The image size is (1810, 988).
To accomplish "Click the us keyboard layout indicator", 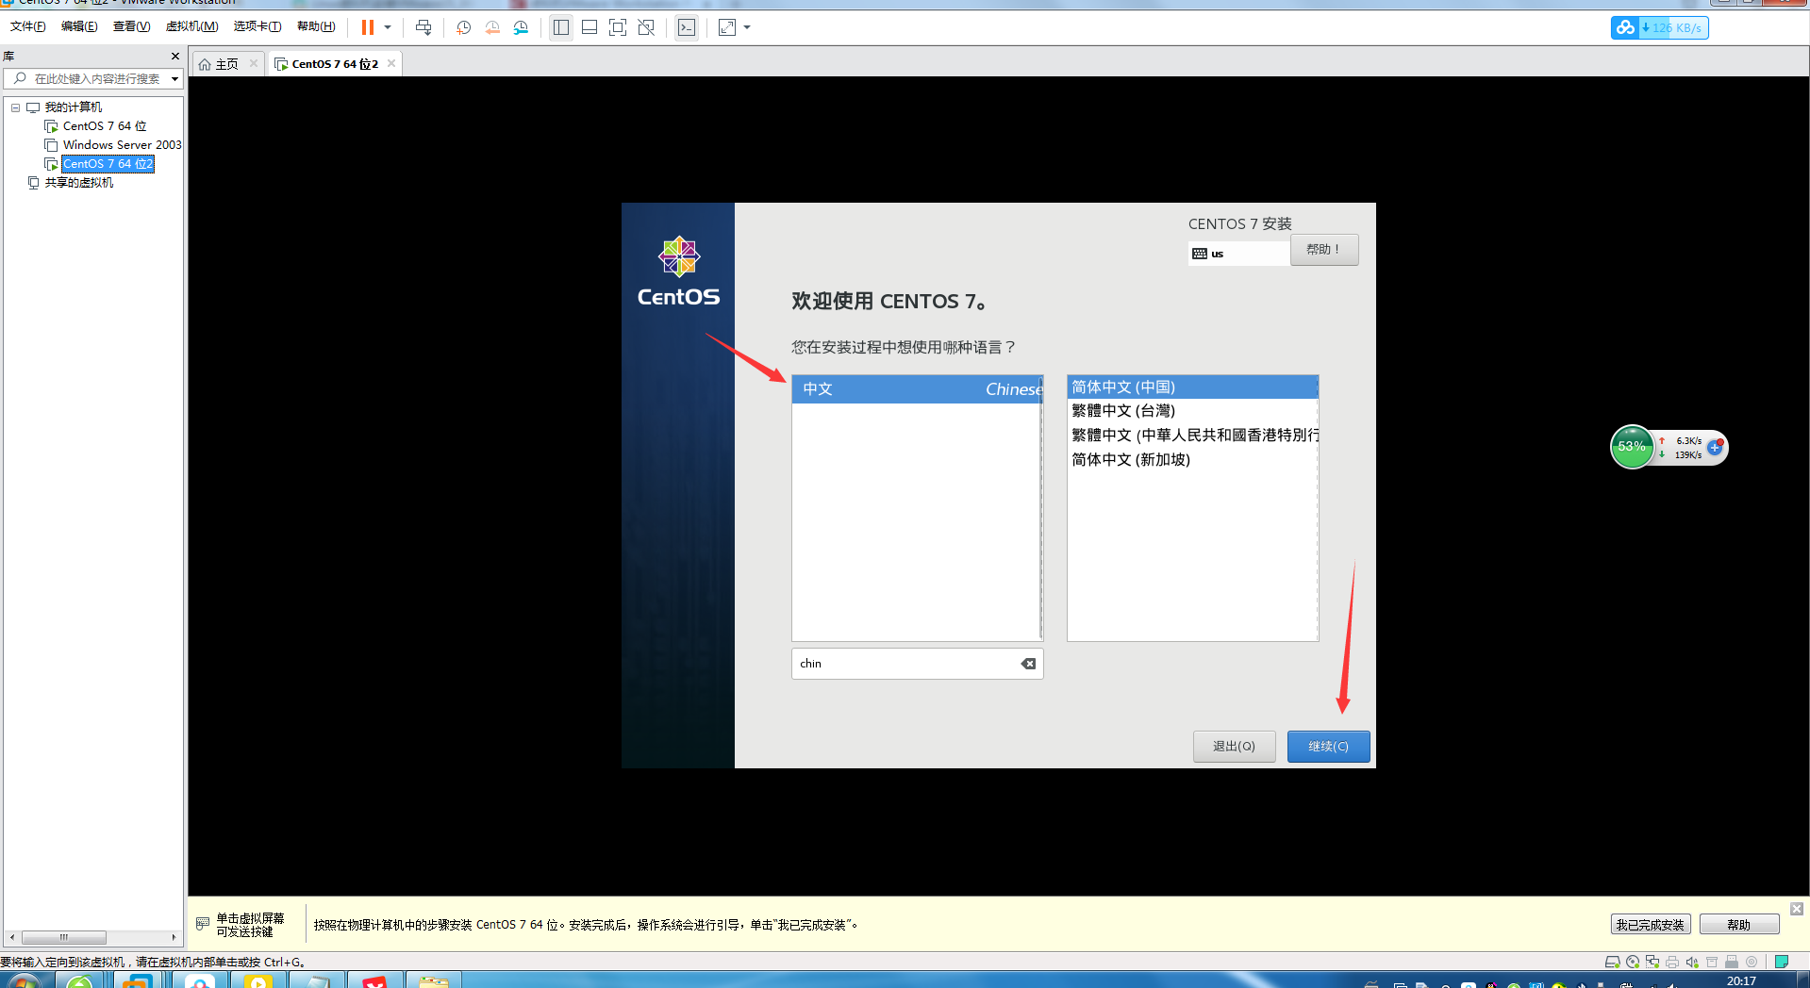I will click(1238, 254).
